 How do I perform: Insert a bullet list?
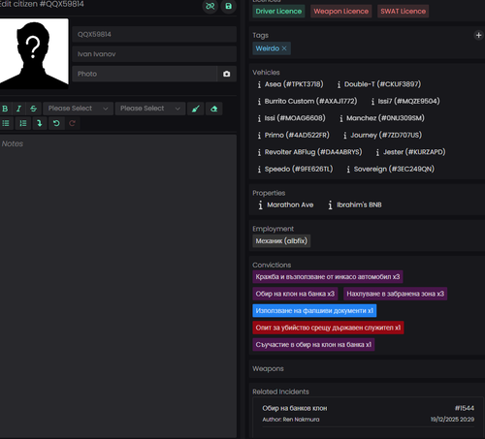click(x=6, y=123)
